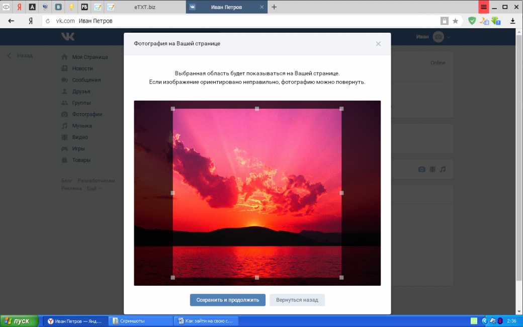The image size is (523, 327).
Task: Click the bottom-right crop selection handle
Action: click(x=341, y=277)
